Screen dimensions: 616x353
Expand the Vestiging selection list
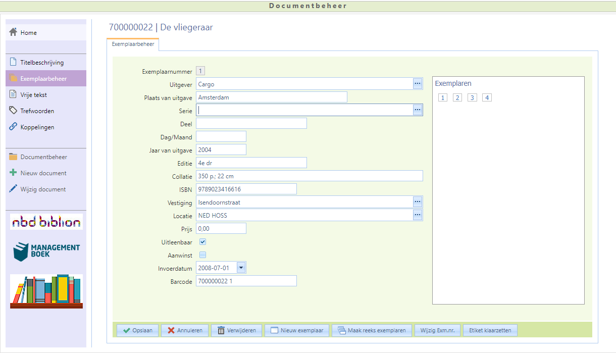tap(417, 202)
